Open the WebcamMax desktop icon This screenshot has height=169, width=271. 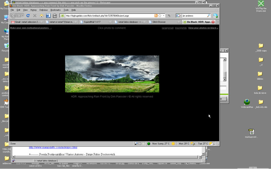coord(247,102)
